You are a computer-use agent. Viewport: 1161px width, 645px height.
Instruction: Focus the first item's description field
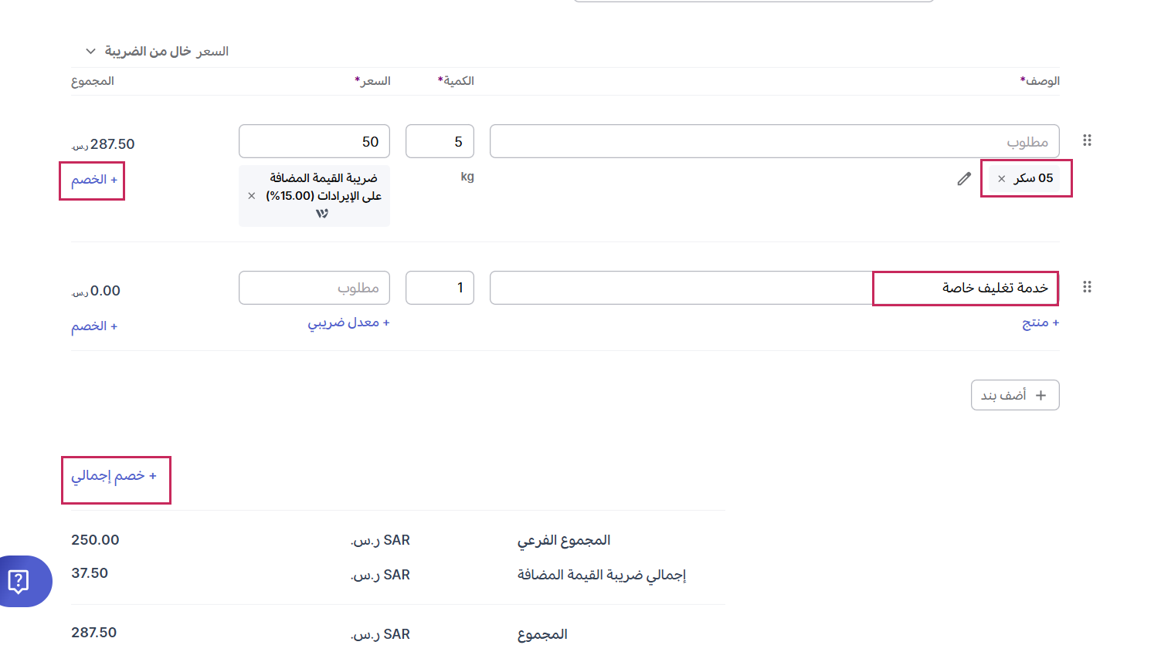pos(774,142)
